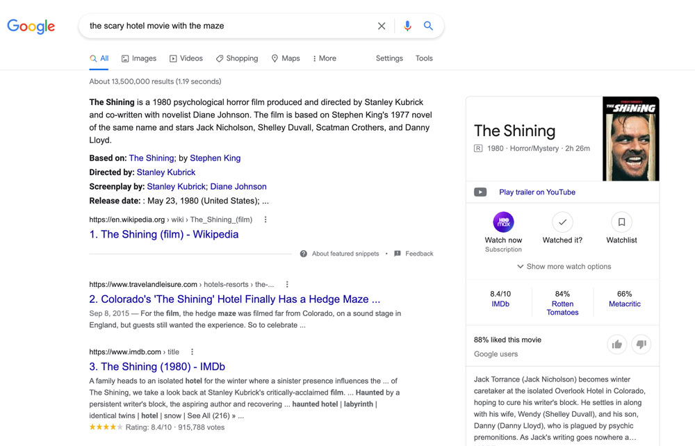Click the YouTube play icon for the trailer
The width and height of the screenshot is (695, 446).
pyautogui.click(x=480, y=192)
